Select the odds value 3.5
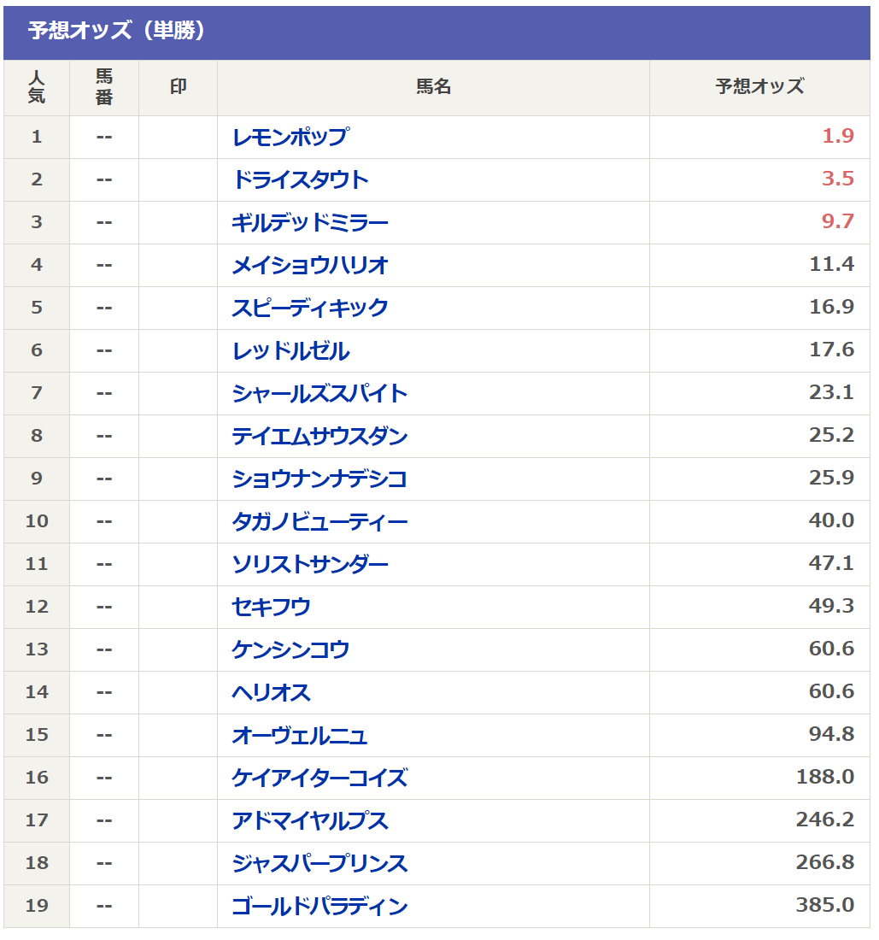The width and height of the screenshot is (879, 940). click(838, 179)
